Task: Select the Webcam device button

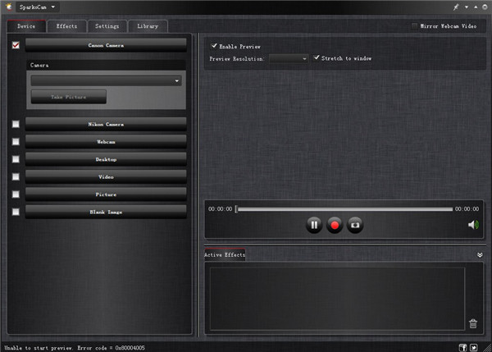Action: tap(106, 142)
